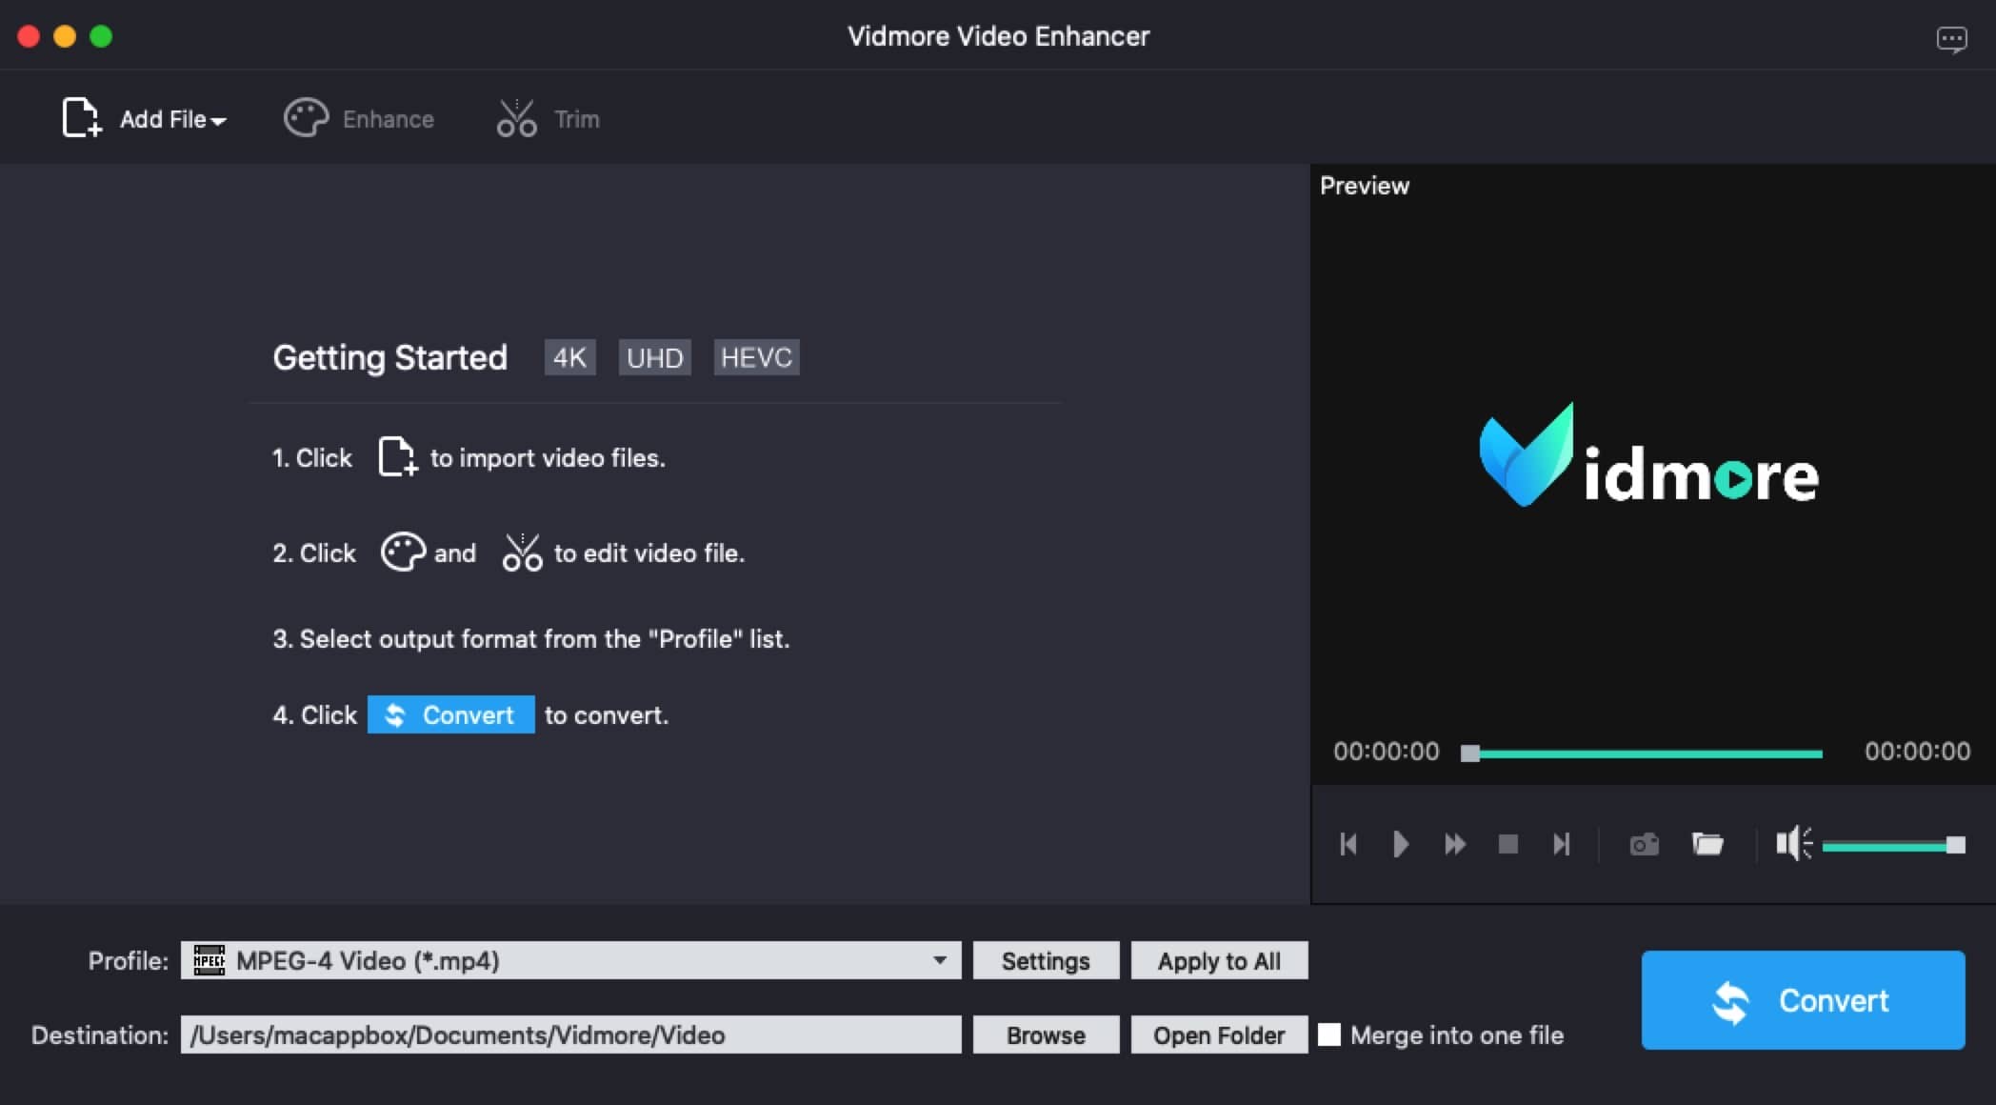The width and height of the screenshot is (1996, 1105).
Task: Take a snapshot with the camera icon
Action: [1644, 844]
